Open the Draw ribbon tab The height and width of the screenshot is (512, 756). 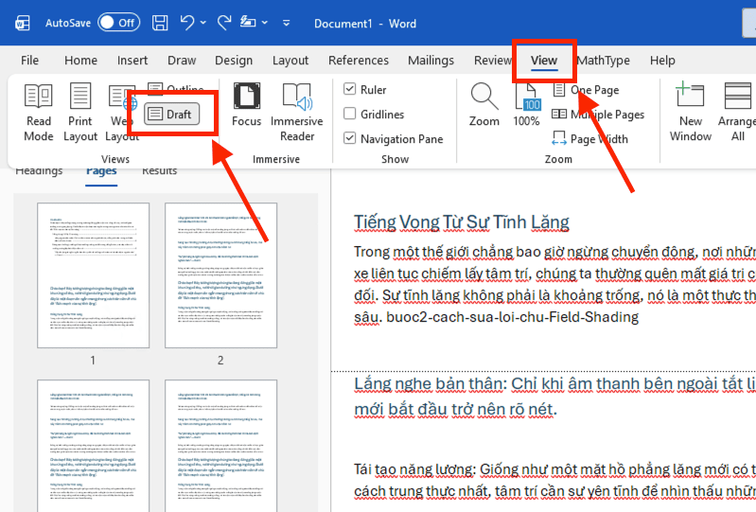point(182,61)
